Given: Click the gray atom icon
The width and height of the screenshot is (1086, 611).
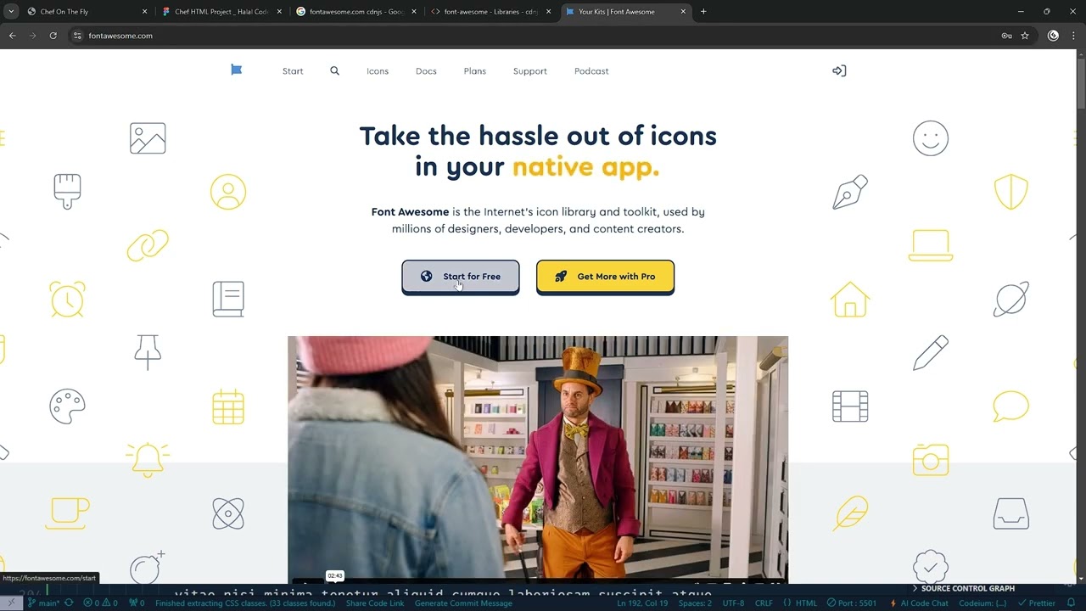Looking at the screenshot, I should pos(228,513).
